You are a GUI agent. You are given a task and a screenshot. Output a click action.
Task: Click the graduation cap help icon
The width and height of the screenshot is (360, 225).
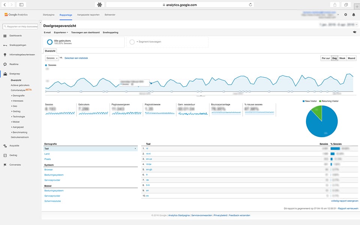(354, 33)
